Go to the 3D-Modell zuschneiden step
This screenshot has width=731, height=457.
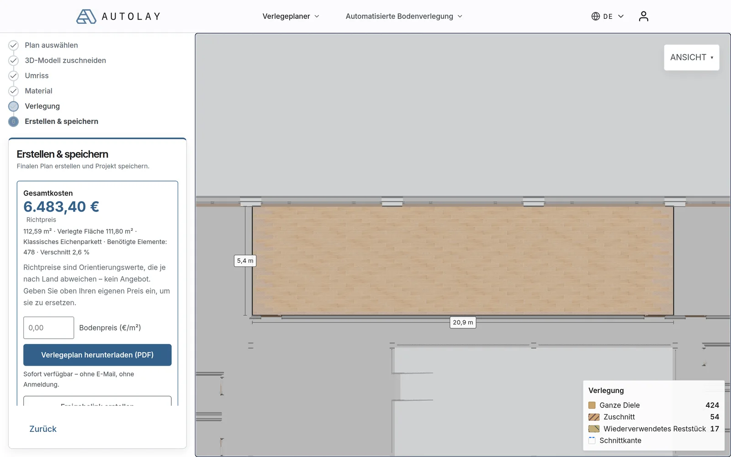click(65, 60)
